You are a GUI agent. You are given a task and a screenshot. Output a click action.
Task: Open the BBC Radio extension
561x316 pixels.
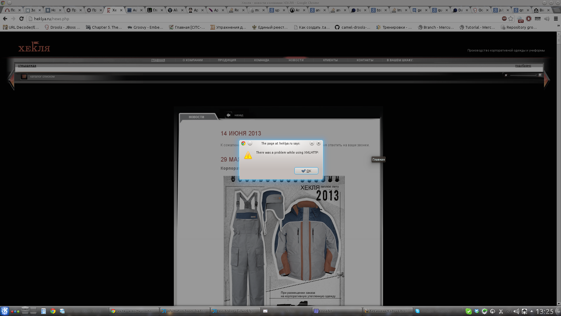click(x=538, y=19)
